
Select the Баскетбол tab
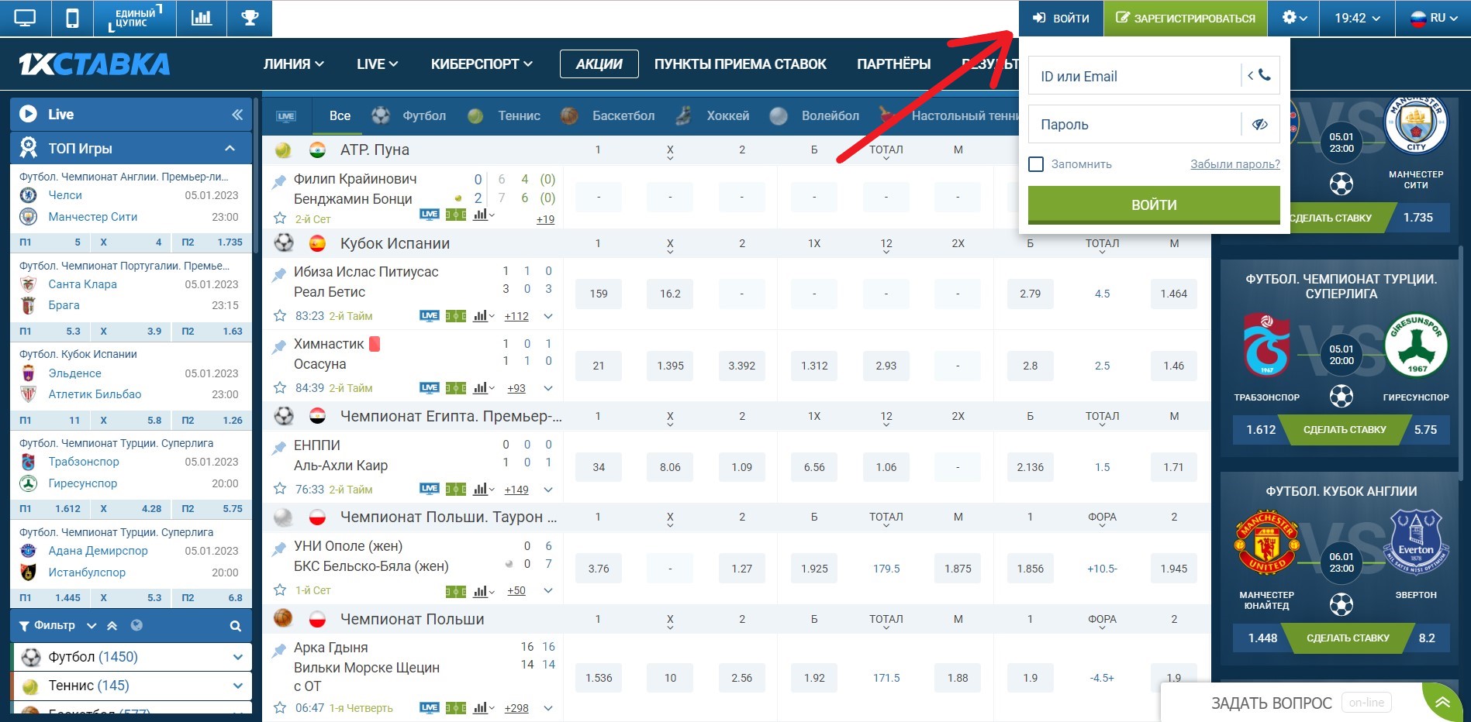coord(608,116)
